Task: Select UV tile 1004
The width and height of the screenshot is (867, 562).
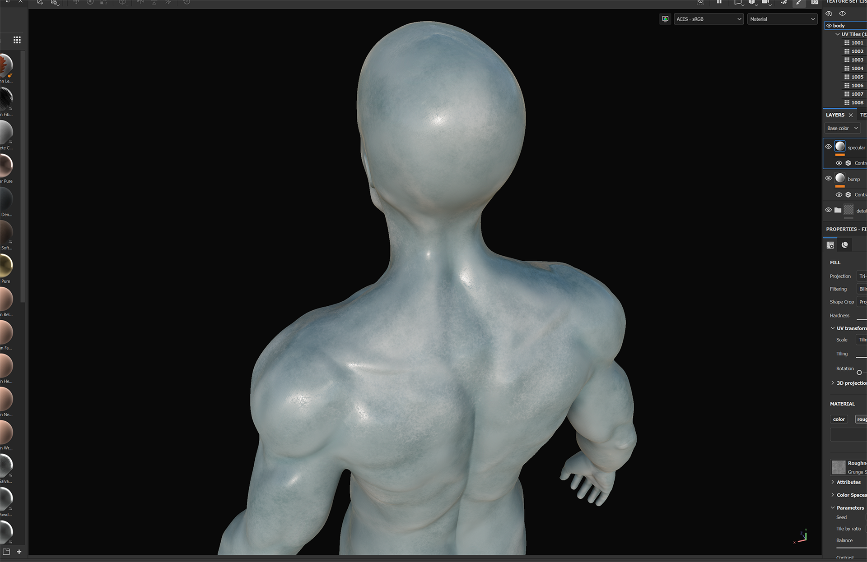Action: click(857, 69)
